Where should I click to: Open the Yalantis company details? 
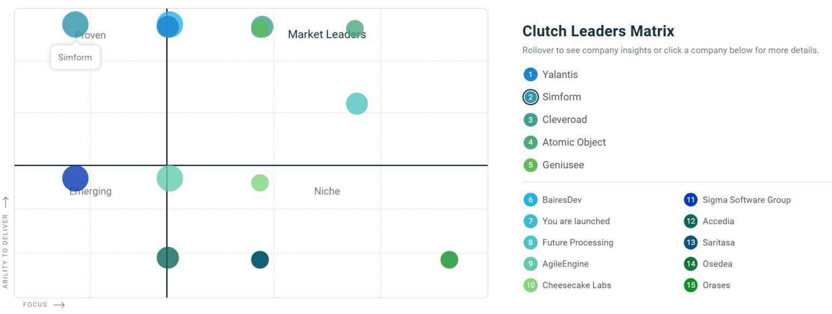pos(560,74)
